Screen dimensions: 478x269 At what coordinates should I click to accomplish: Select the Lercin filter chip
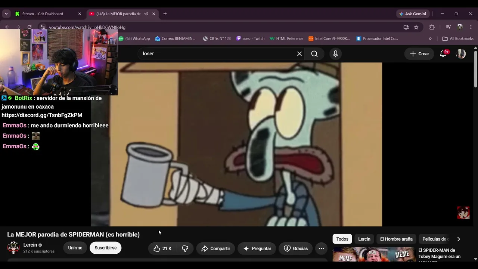pyautogui.click(x=364, y=239)
